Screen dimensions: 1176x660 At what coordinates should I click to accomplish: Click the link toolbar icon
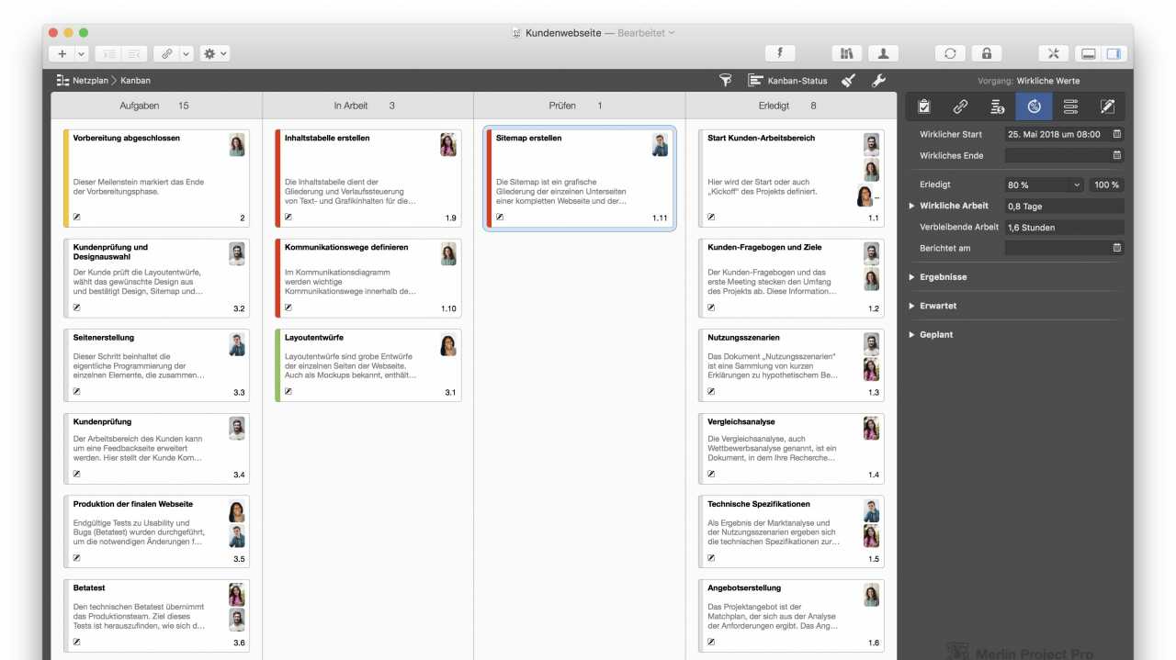click(166, 54)
